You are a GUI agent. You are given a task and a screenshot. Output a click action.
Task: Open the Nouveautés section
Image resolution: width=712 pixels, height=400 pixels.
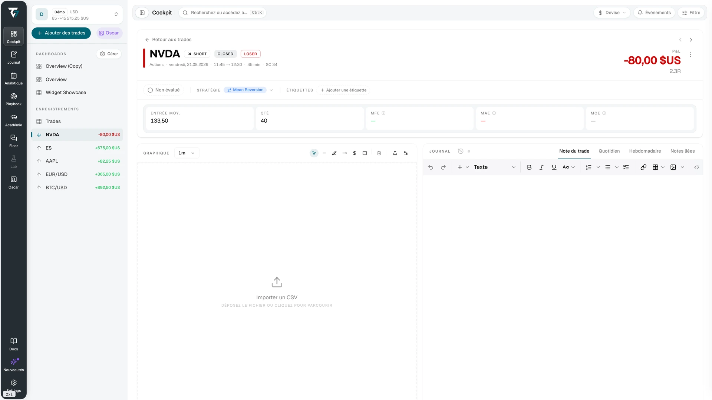(13, 365)
